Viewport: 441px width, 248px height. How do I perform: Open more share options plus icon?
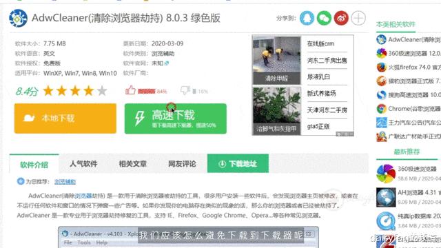point(358,18)
